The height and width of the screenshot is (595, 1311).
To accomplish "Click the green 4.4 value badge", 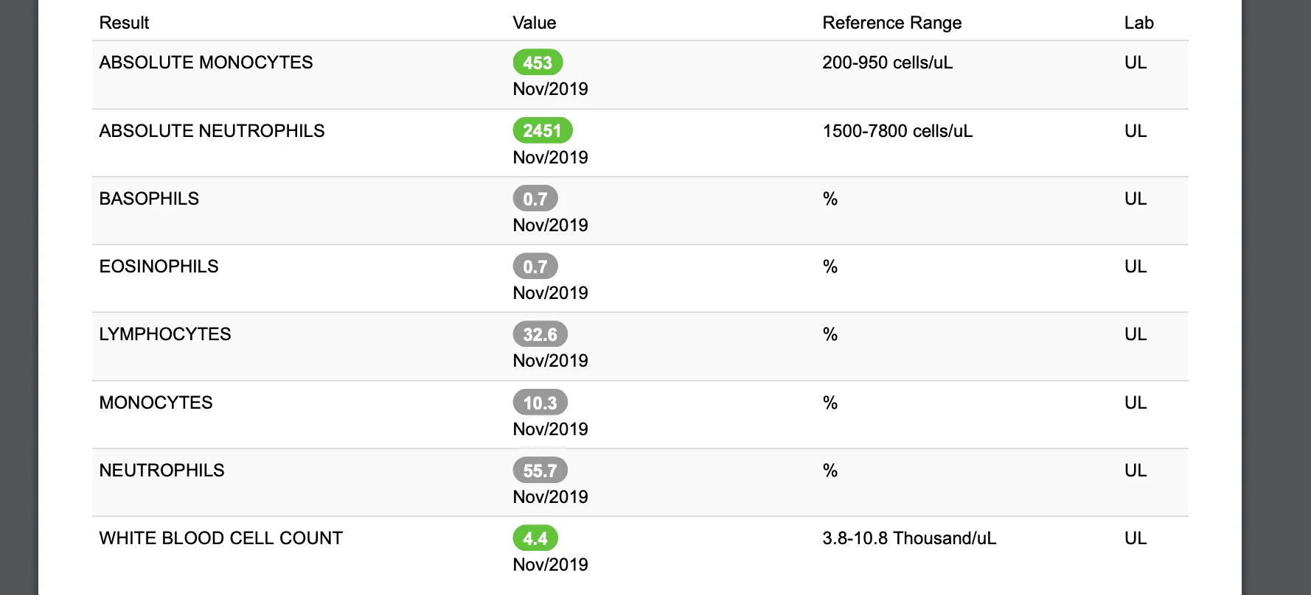I will pyautogui.click(x=535, y=538).
